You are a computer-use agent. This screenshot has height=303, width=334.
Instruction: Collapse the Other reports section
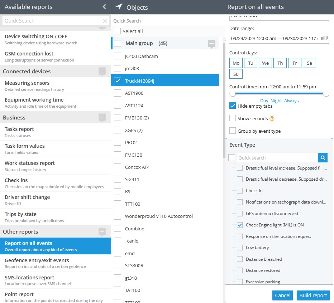[102, 232]
